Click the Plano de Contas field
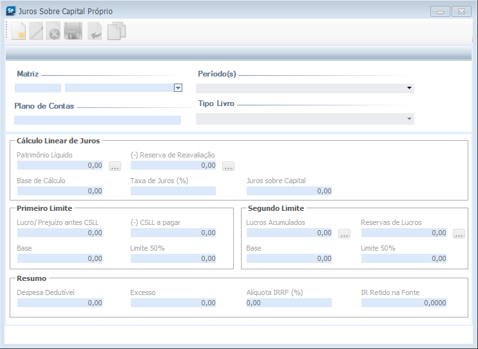 pos(97,120)
